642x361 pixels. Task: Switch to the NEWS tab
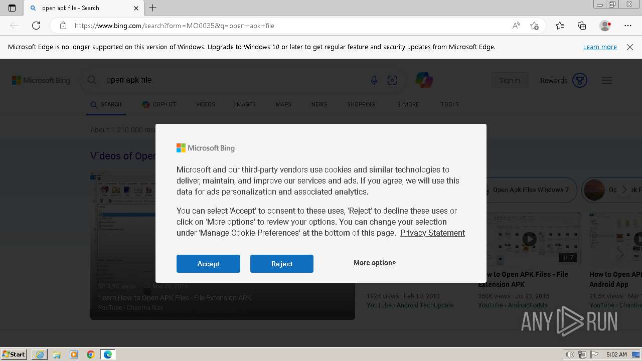tap(319, 104)
